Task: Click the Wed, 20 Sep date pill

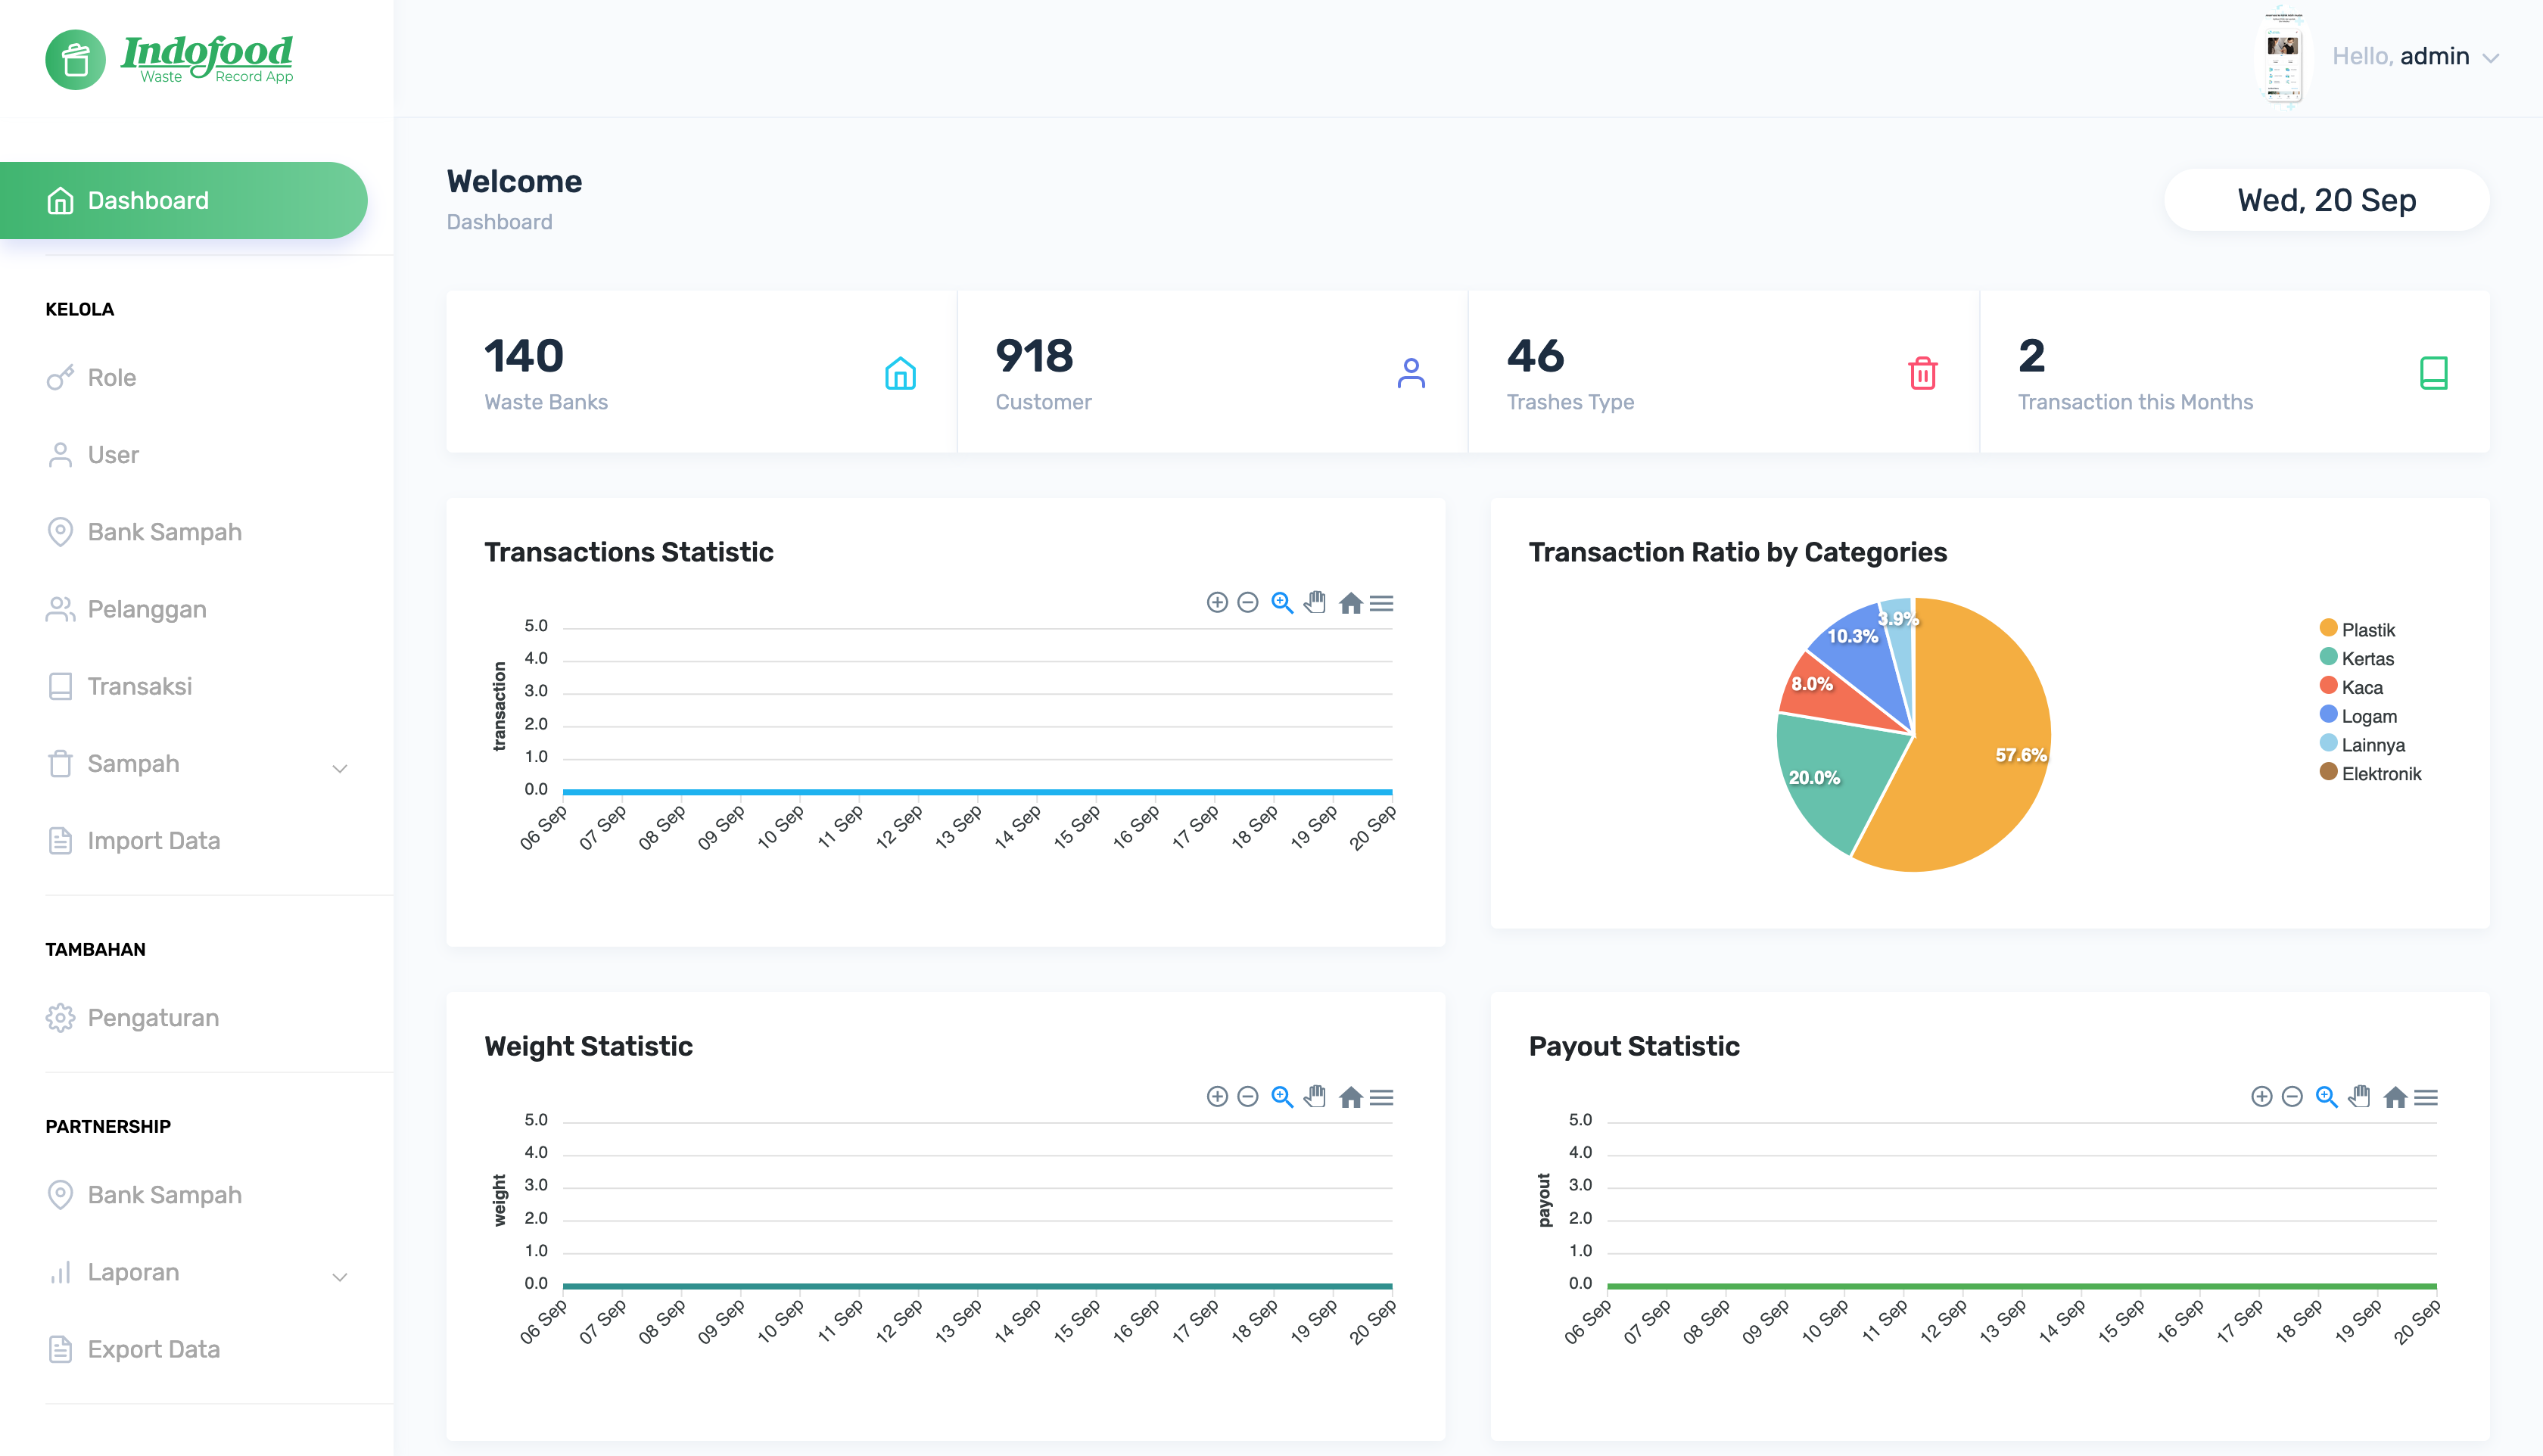Action: coord(2326,200)
